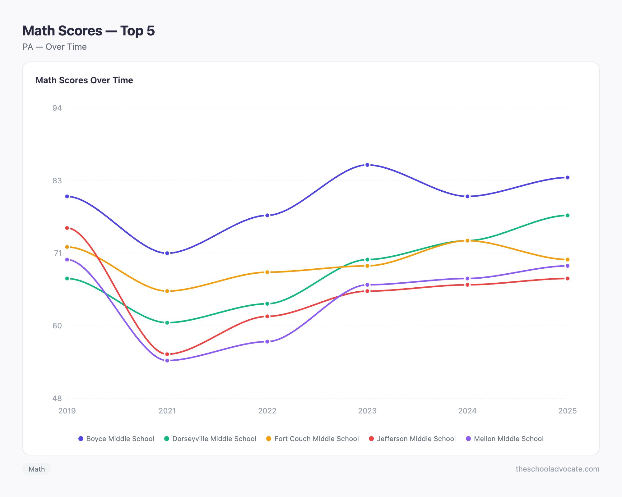Select Mellon purple data point for 2023
Image resolution: width=622 pixels, height=497 pixels.
click(367, 285)
